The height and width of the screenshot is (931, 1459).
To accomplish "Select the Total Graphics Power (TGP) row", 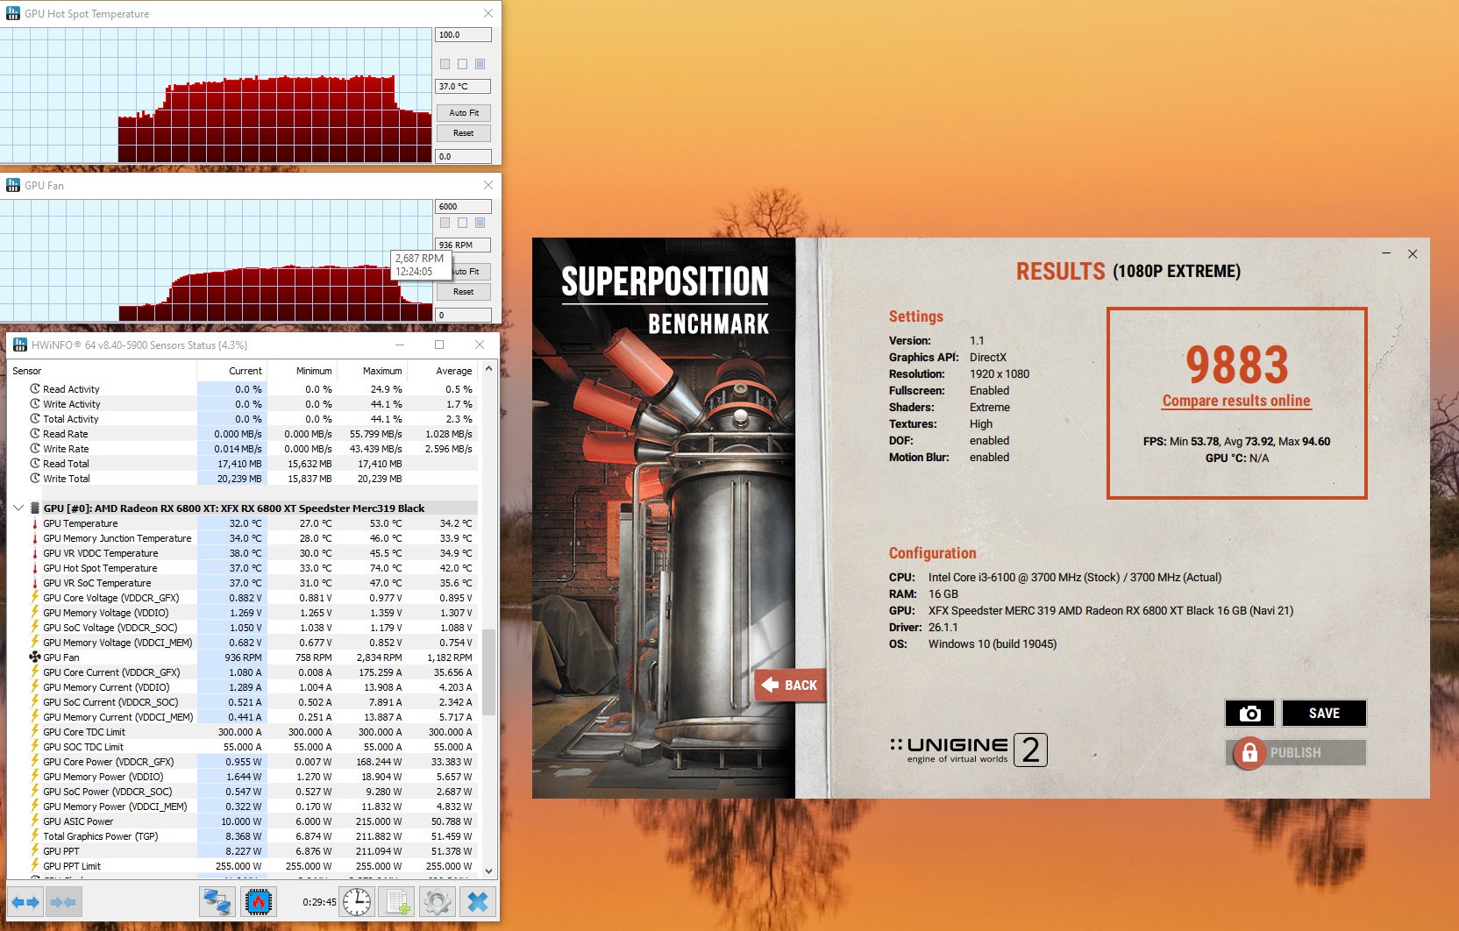I will tap(243, 836).
